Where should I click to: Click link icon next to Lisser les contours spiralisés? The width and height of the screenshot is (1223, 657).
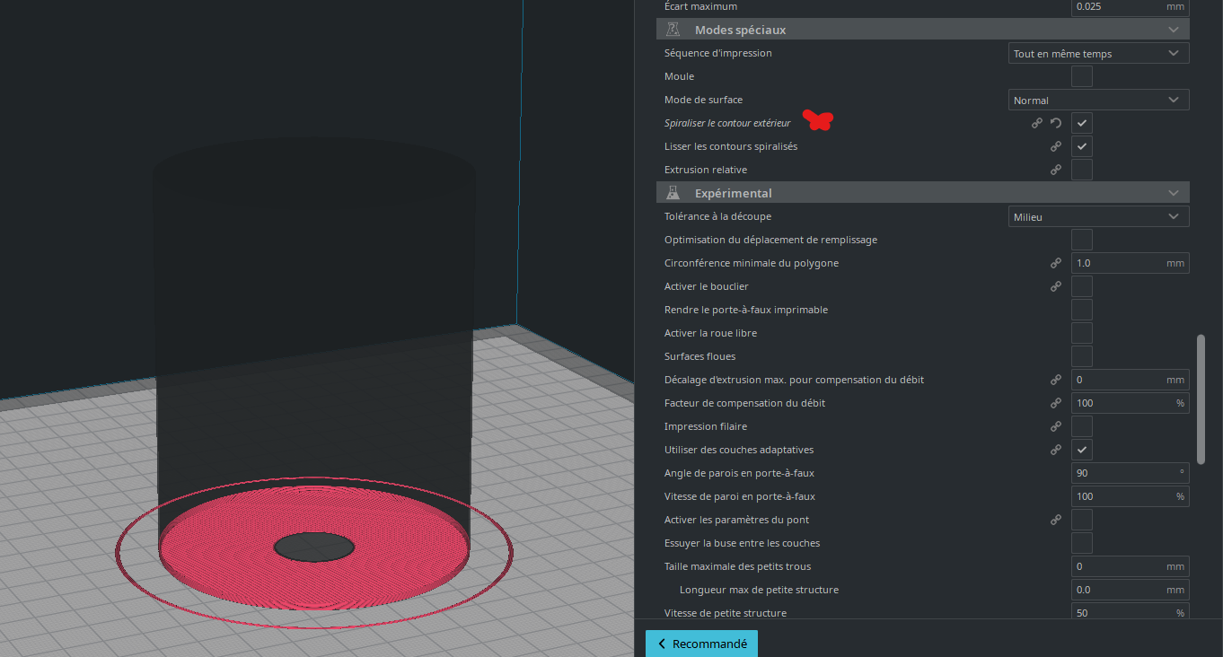[1056, 146]
